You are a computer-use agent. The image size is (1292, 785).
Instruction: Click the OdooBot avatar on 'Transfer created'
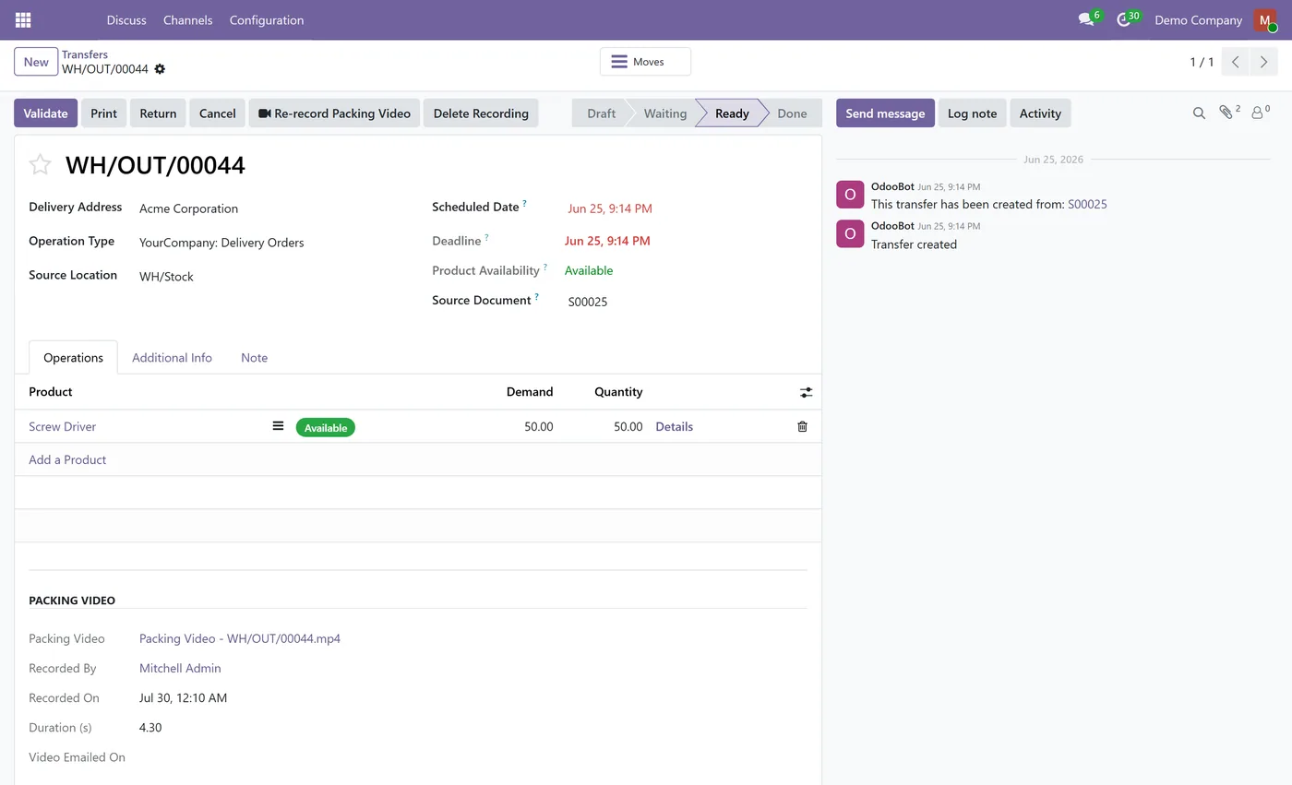click(x=850, y=233)
